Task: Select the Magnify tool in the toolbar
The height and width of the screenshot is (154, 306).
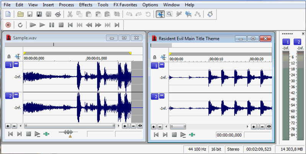Action: coord(169,14)
